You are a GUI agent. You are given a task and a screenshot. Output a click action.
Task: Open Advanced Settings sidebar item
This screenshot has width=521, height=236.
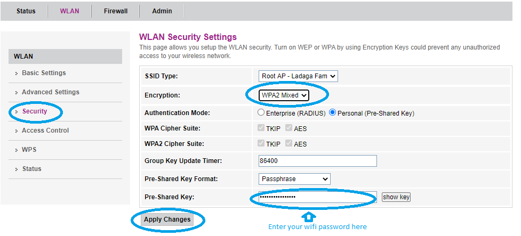pyautogui.click(x=51, y=92)
